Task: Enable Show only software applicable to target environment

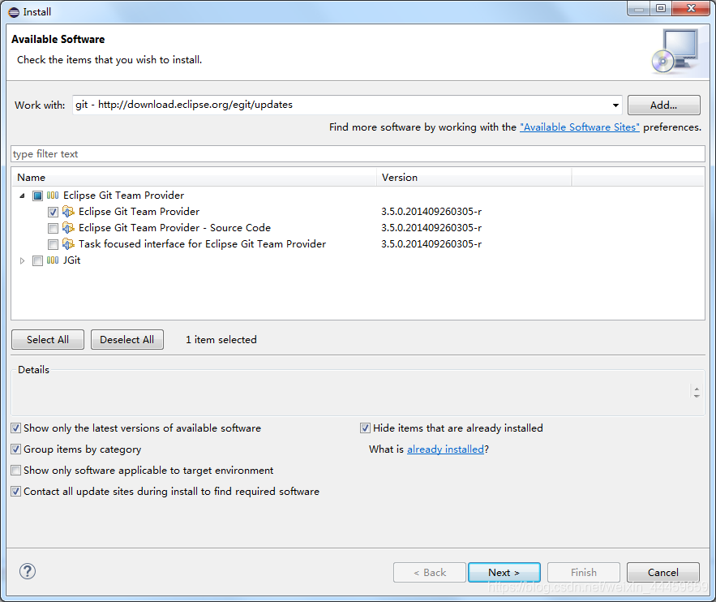Action: click(x=16, y=470)
